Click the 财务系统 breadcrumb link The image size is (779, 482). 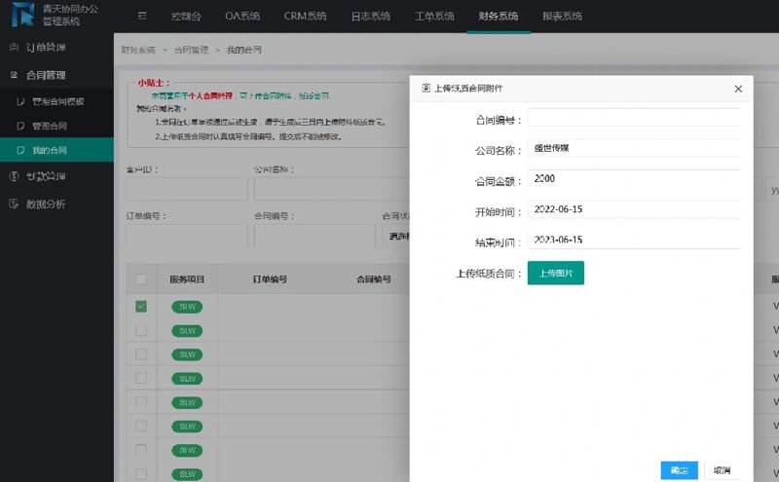click(x=138, y=50)
